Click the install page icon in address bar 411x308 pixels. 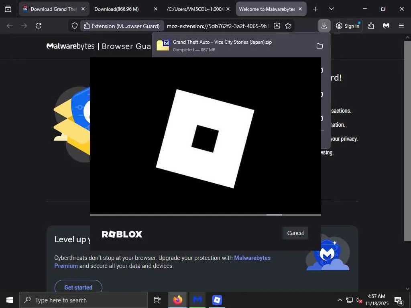pyautogui.click(x=277, y=26)
